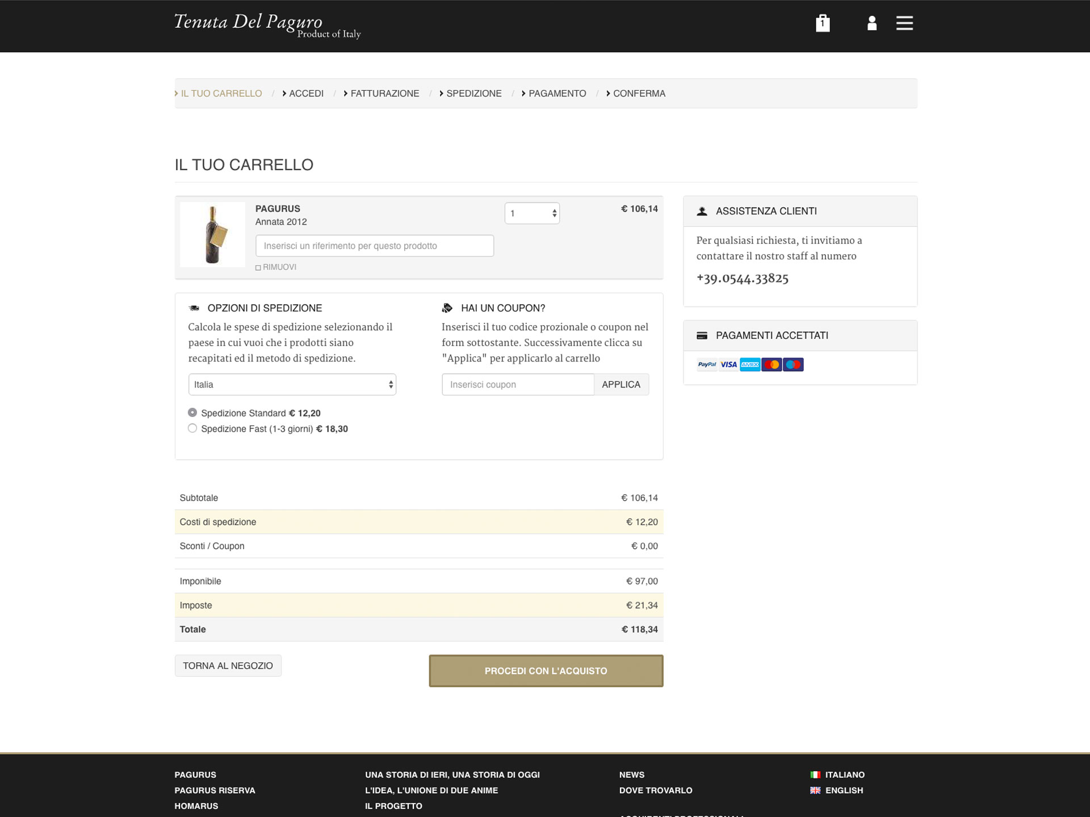Click the Tenuta Del Paguro logo
Screen dimensions: 1090x817
[x=267, y=26]
